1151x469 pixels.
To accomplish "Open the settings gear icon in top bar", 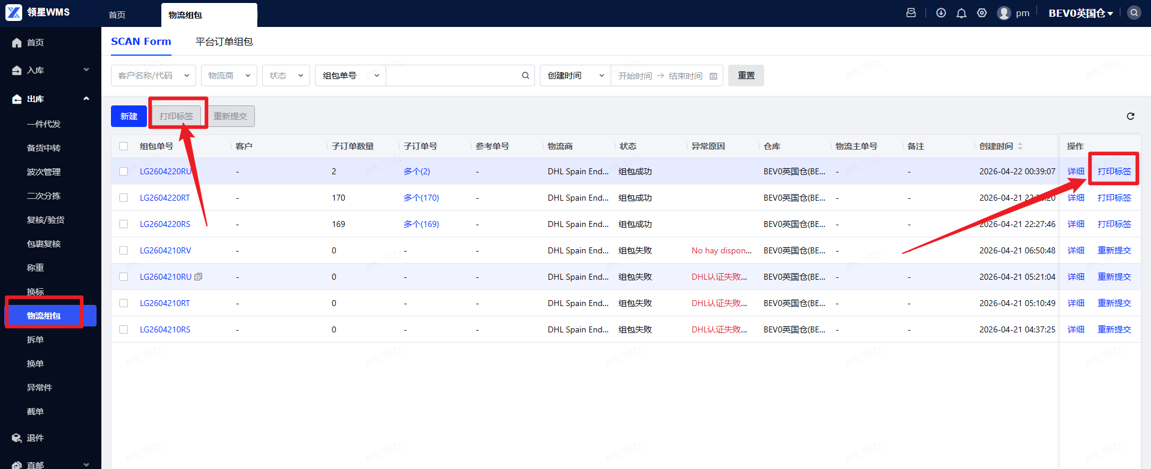I will tap(982, 13).
